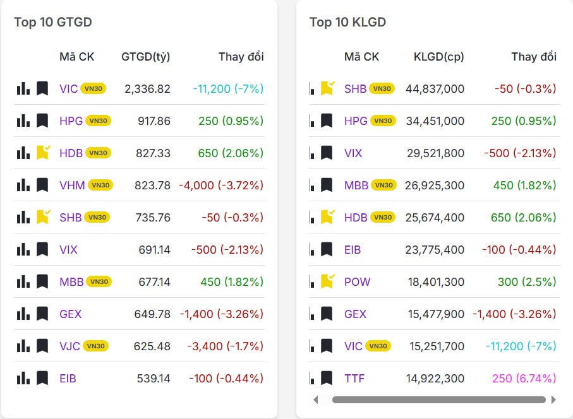
Task: Toggle the yellow bookmark next to POW
Action: pos(327,282)
